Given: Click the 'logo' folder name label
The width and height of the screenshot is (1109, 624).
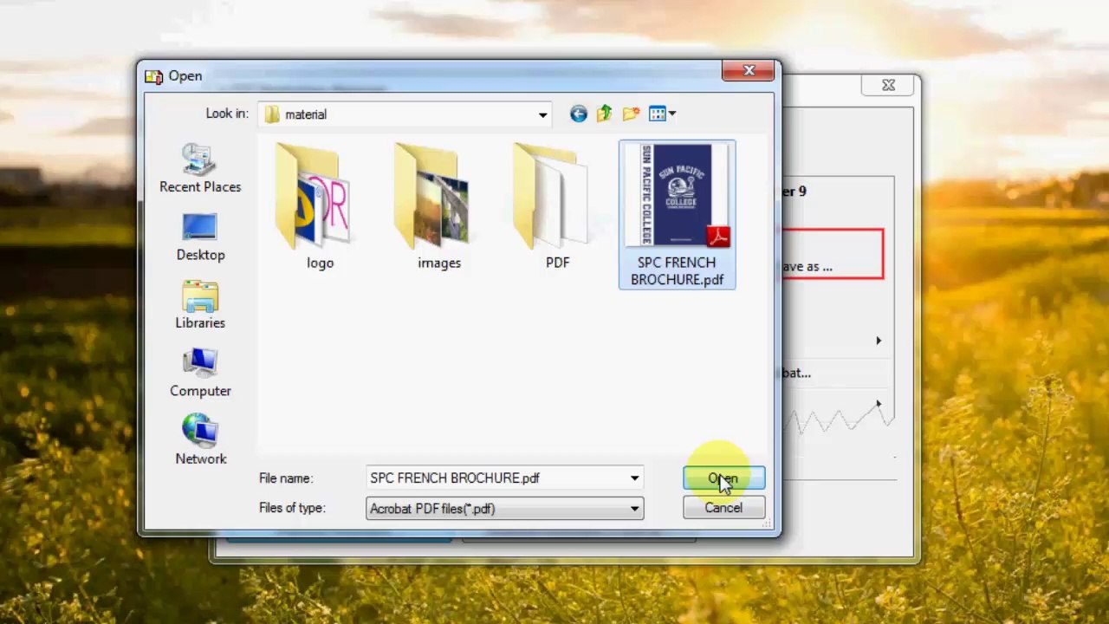Looking at the screenshot, I should click(x=320, y=263).
